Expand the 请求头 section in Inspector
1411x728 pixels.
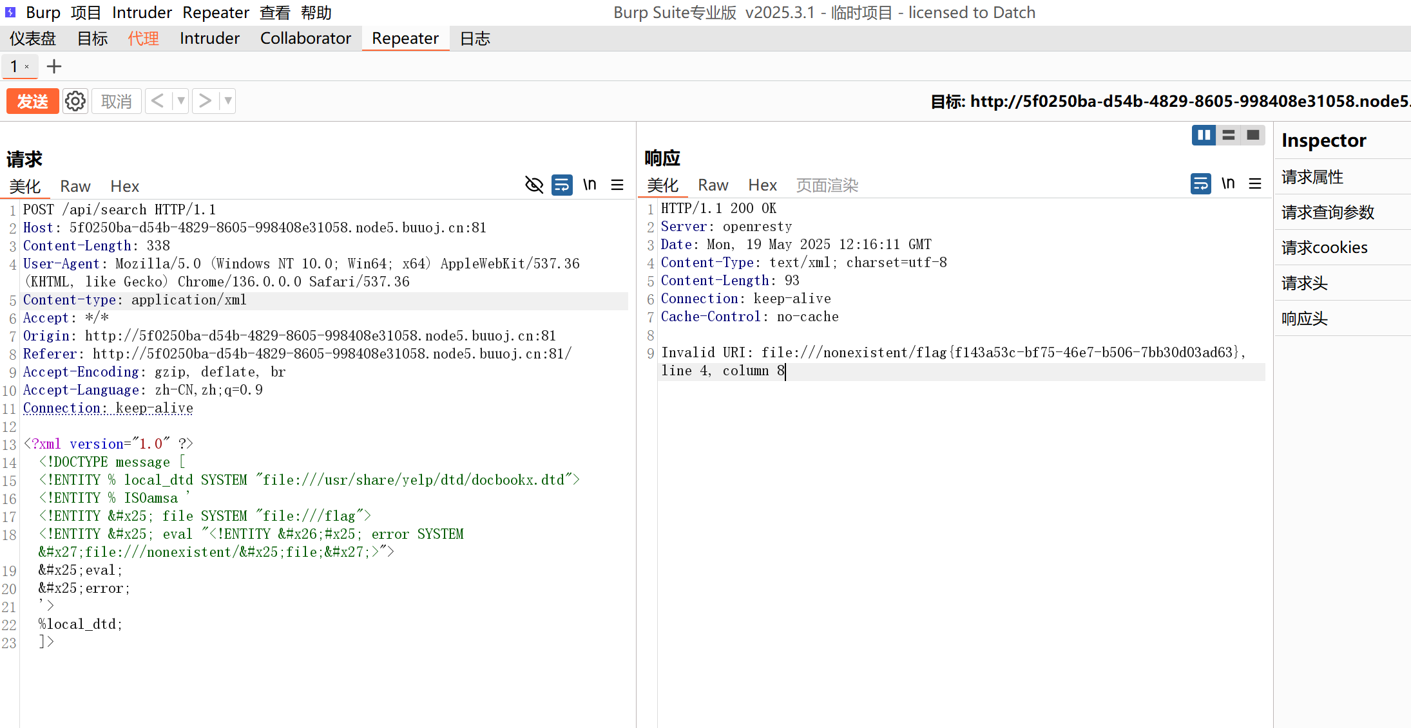1305,283
